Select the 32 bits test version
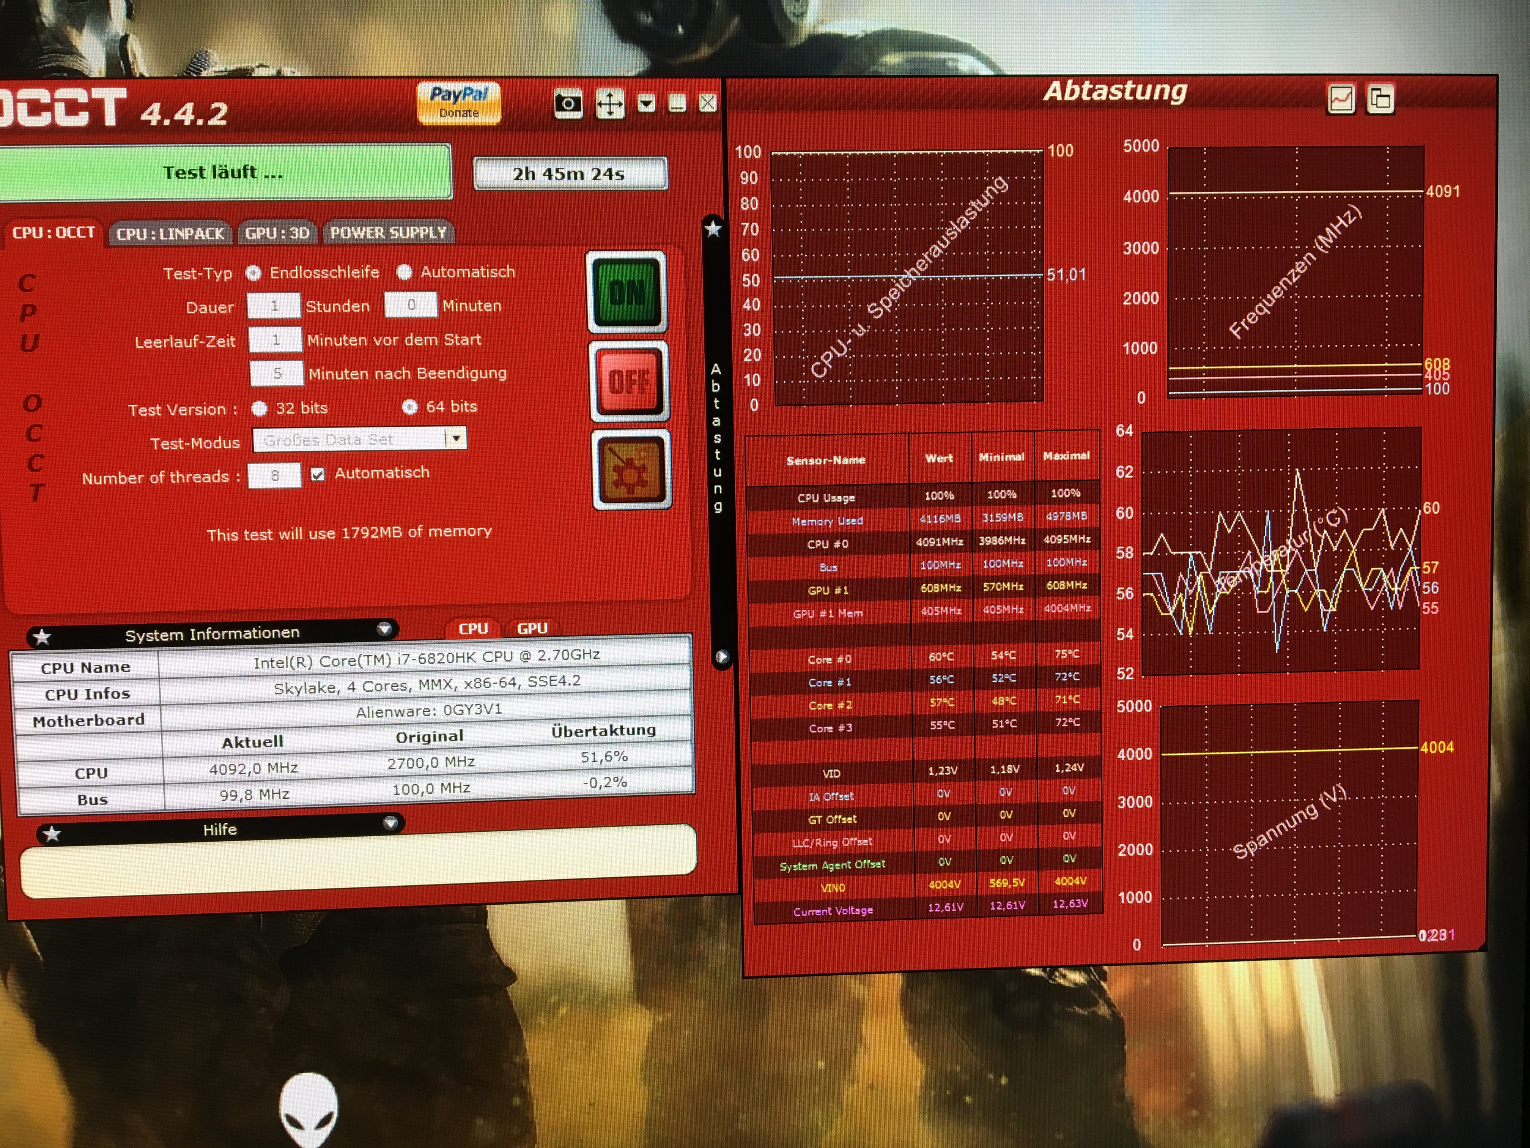 coord(260,409)
